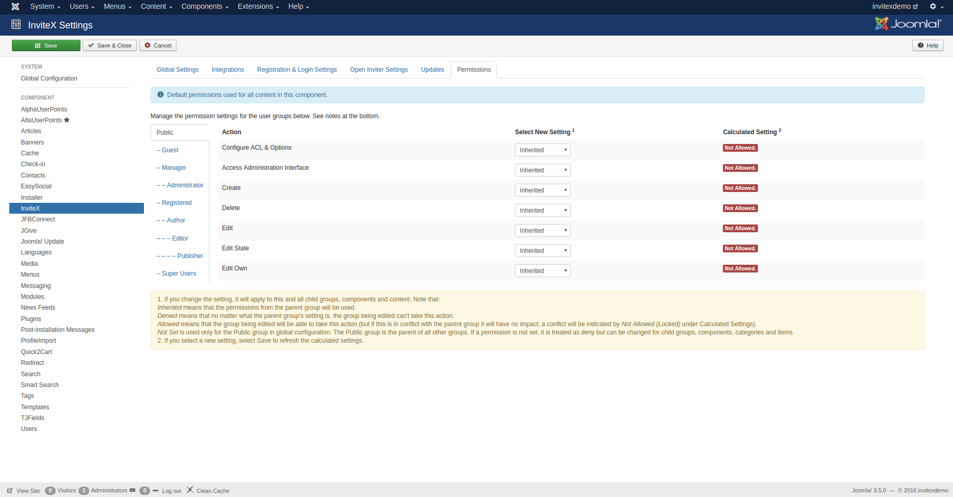This screenshot has height=497, width=953.
Task: Click the star icon next to AltaUserPoints
Action: tap(67, 120)
